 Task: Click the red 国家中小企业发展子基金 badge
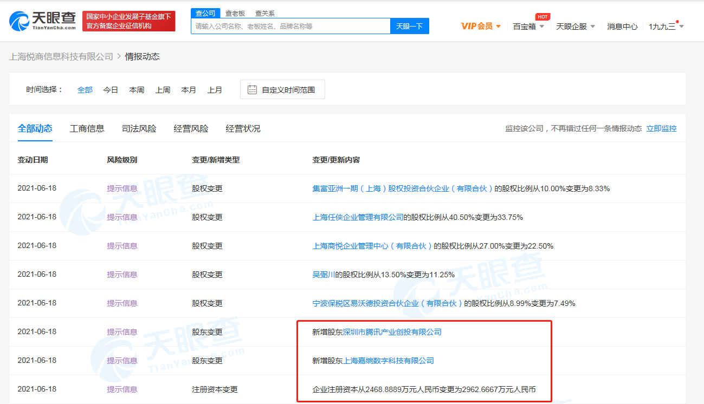128,21
